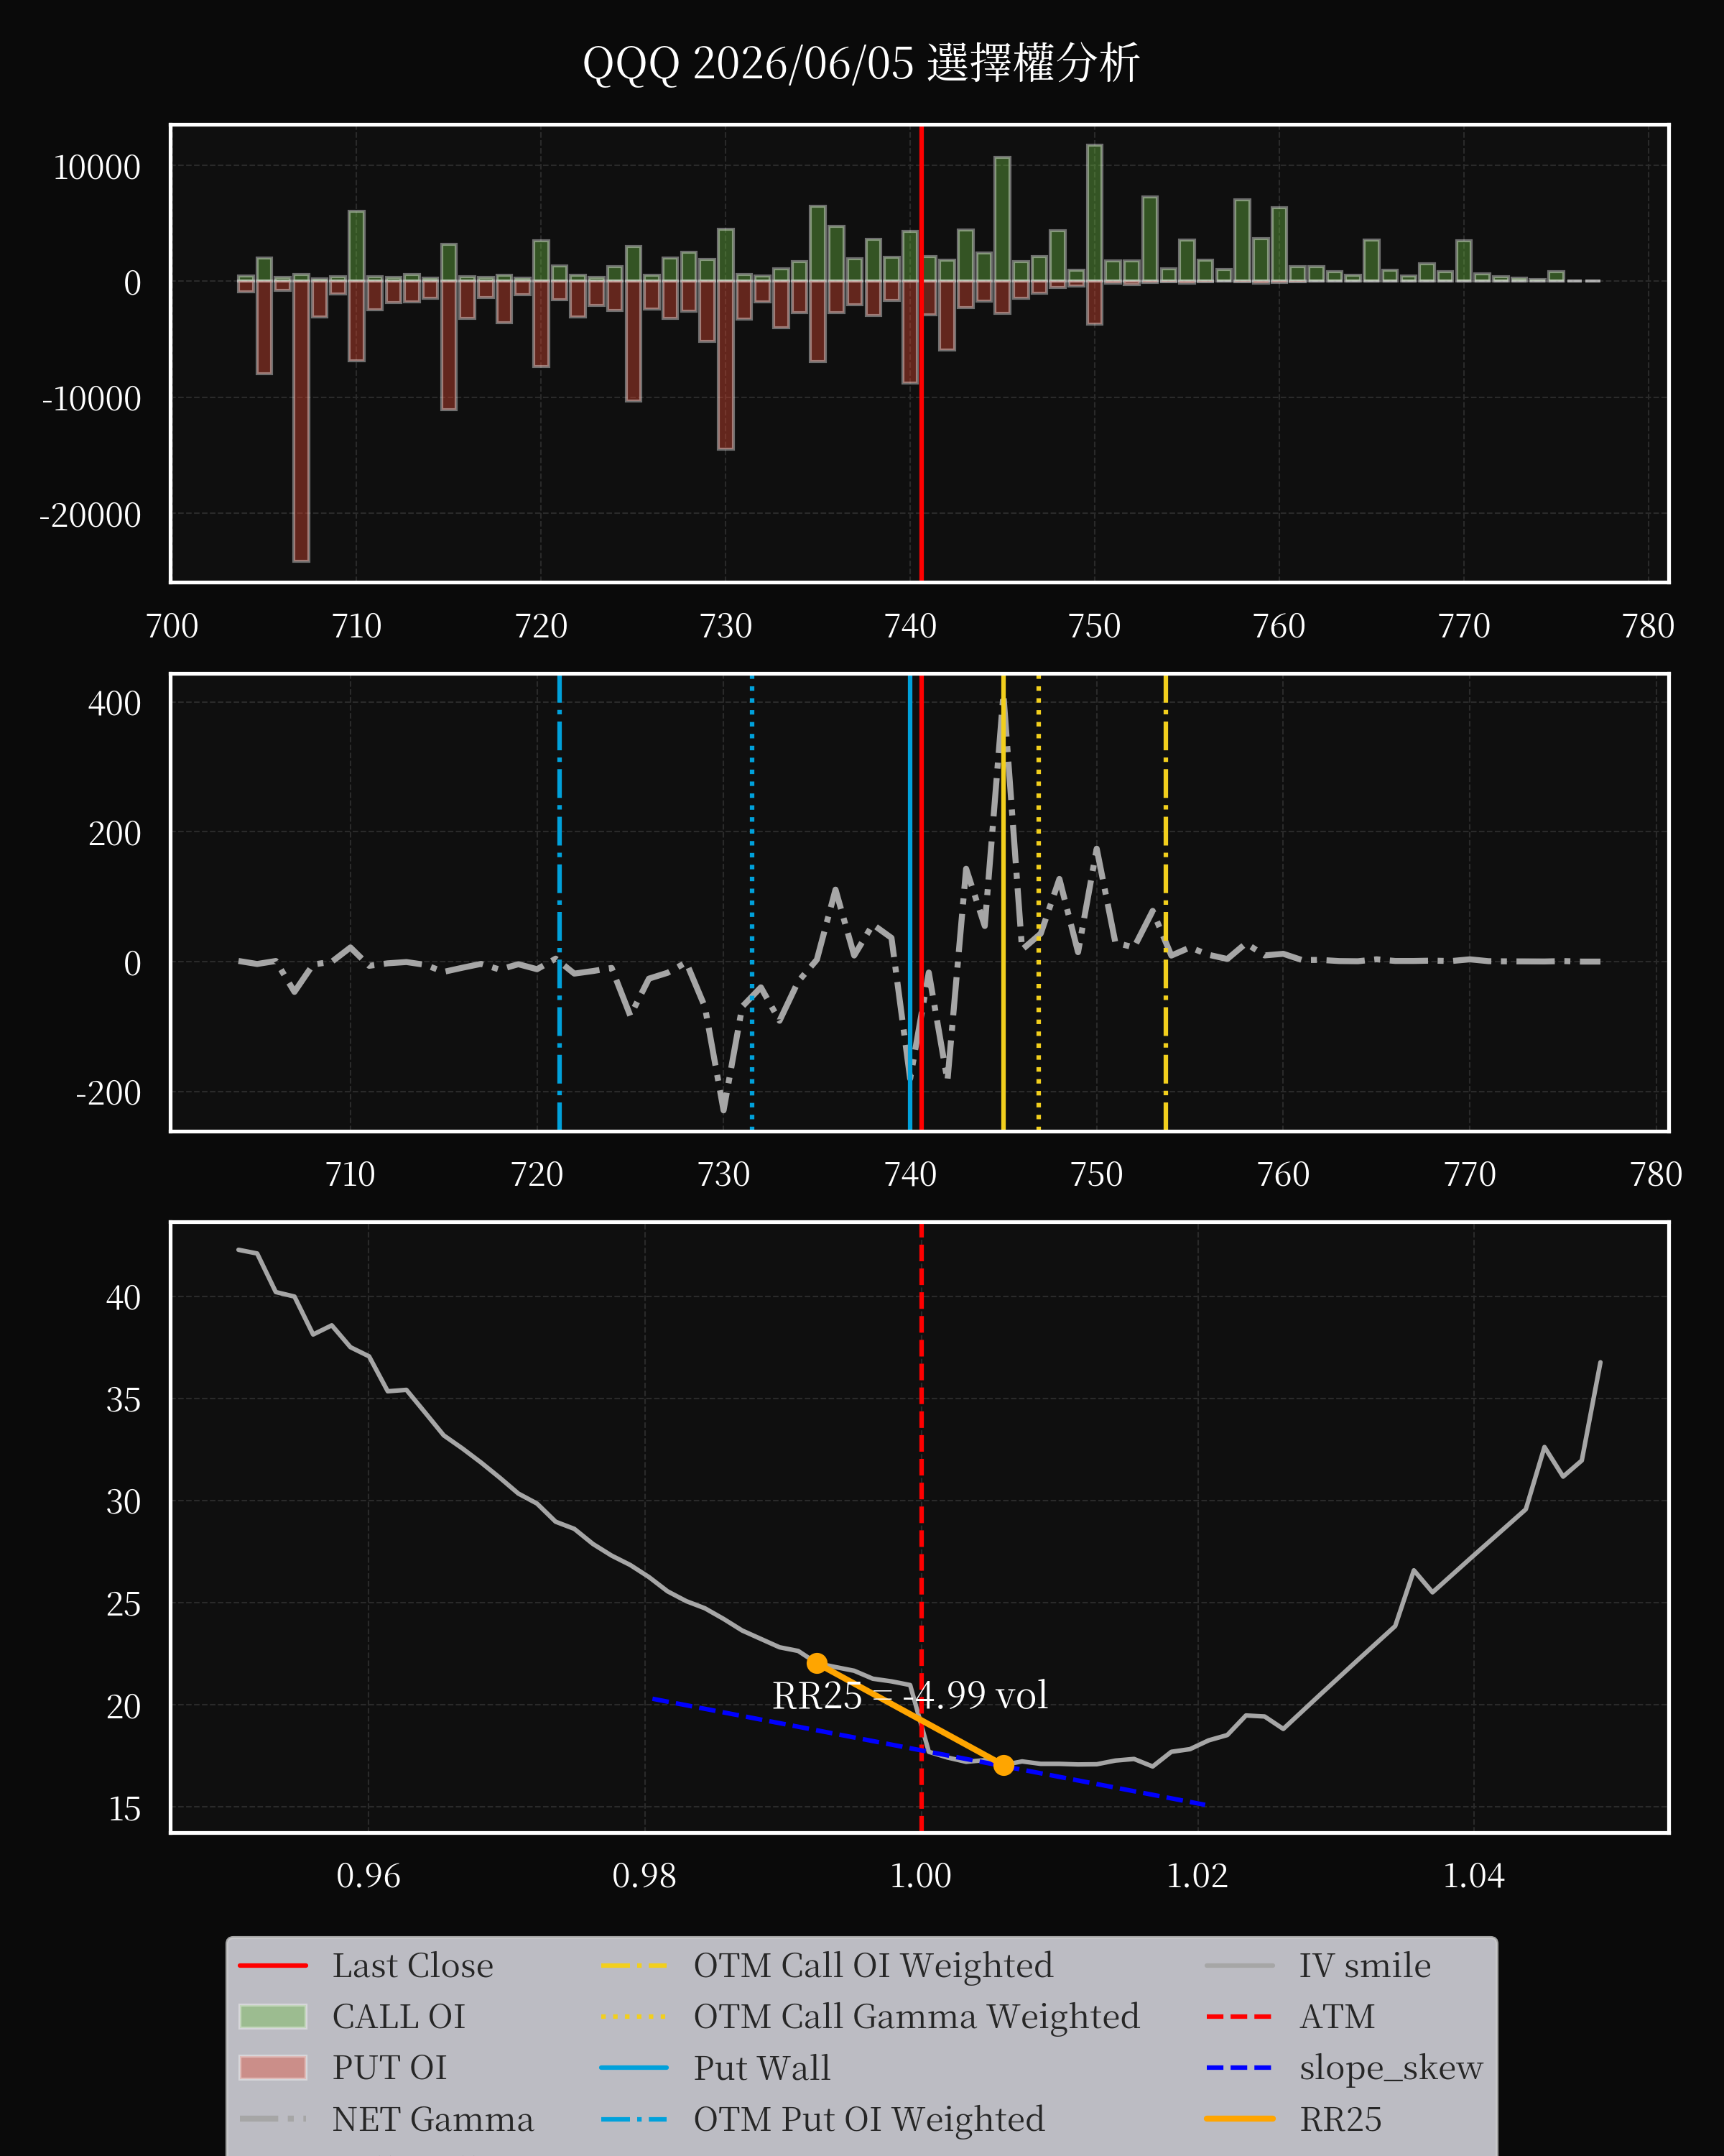The image size is (1724, 2156).
Task: Click the red Last Close legend line sample
Action: click(x=273, y=1966)
